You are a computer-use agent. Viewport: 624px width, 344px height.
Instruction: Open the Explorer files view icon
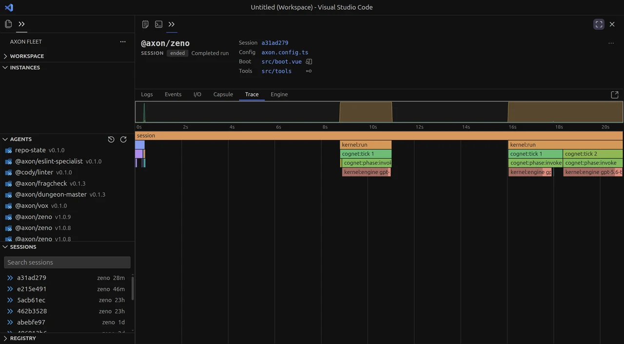pos(8,24)
